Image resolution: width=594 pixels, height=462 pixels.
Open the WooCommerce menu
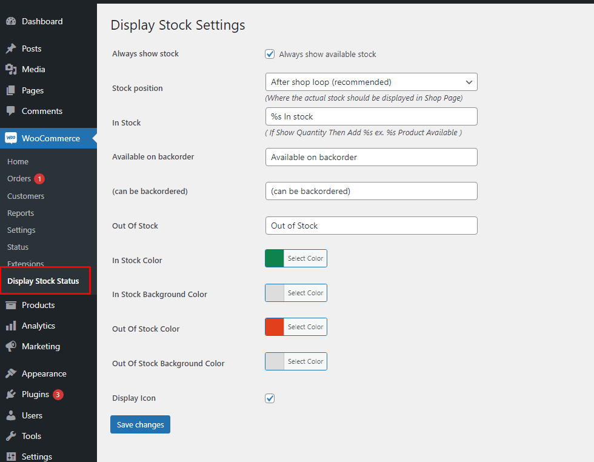pyautogui.click(x=48, y=138)
